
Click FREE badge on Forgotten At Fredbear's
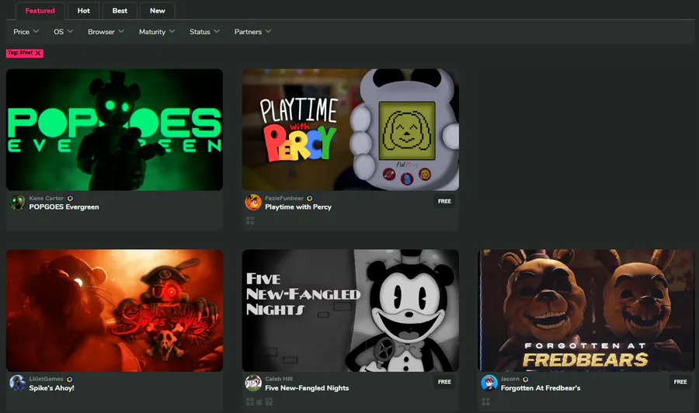coord(680,382)
